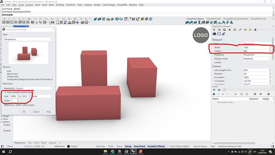Click the notifications bell panel icon

click(x=255, y=30)
